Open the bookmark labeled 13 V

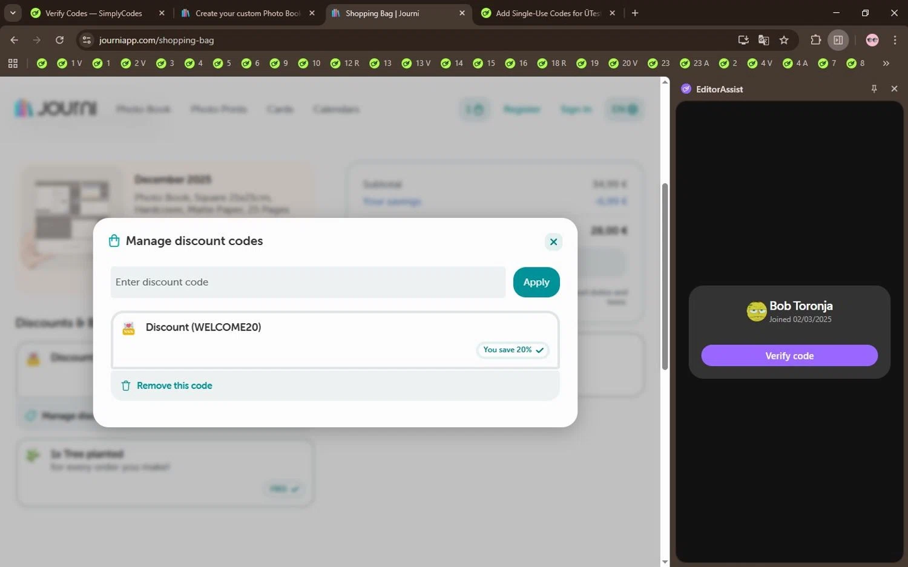[x=416, y=63]
